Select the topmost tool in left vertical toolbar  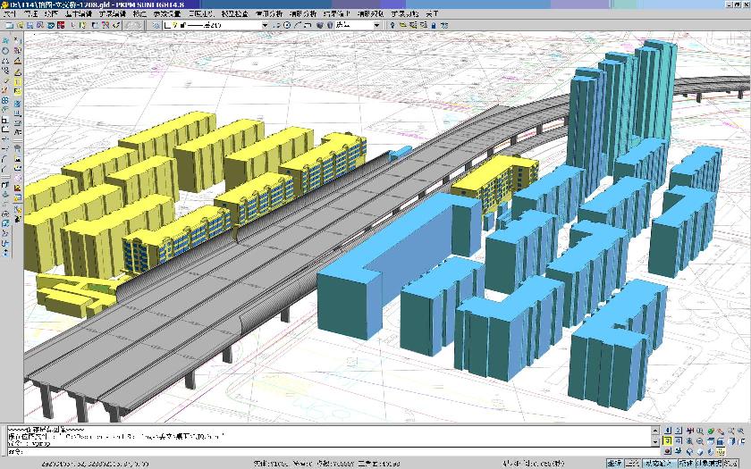tap(6, 40)
